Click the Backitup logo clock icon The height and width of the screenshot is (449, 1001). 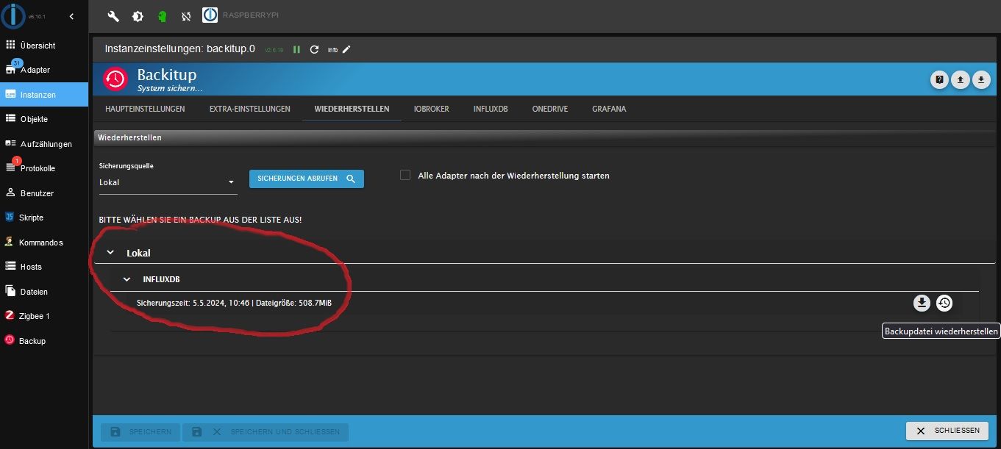pos(115,79)
